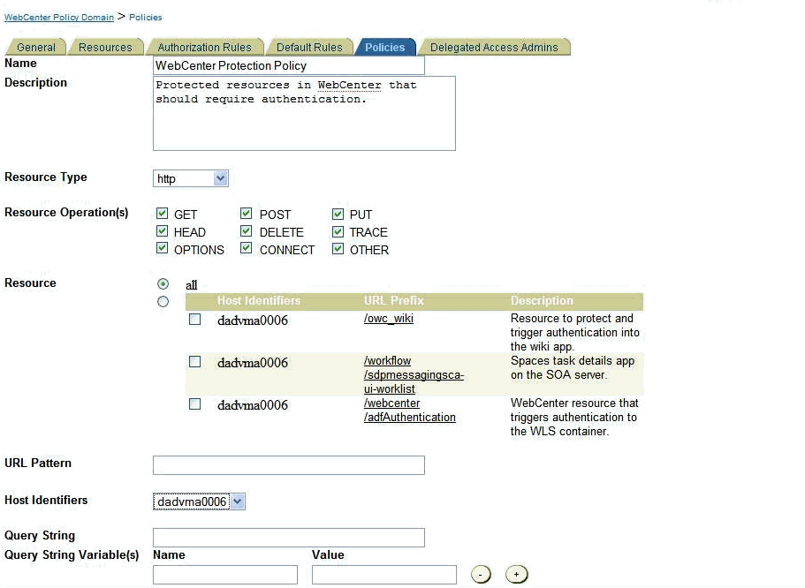Open the /adfAuthentication link
This screenshot has width=805, height=588.
410,417
